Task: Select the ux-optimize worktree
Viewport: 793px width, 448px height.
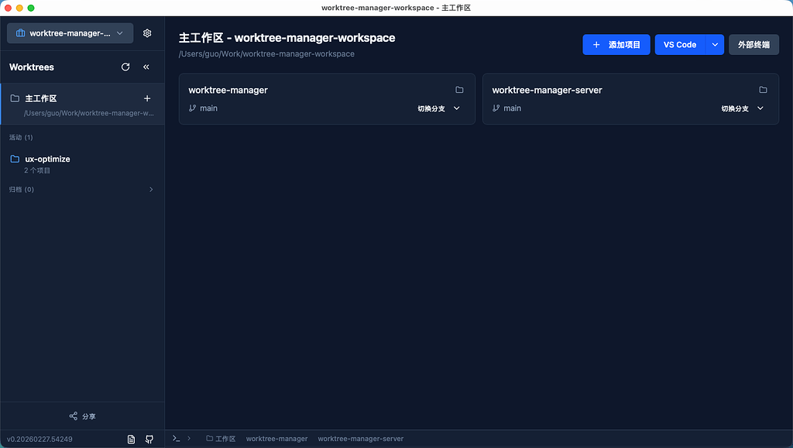Action: [x=82, y=164]
